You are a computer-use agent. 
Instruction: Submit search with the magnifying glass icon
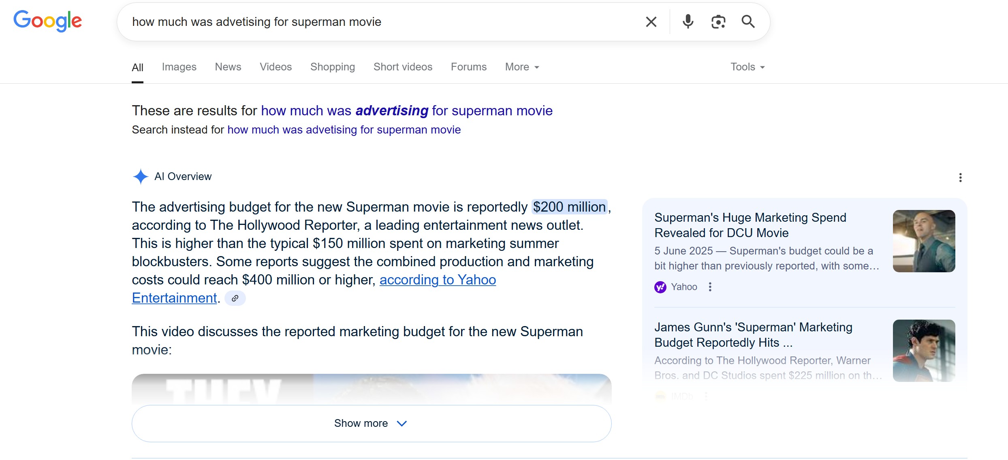coord(748,21)
